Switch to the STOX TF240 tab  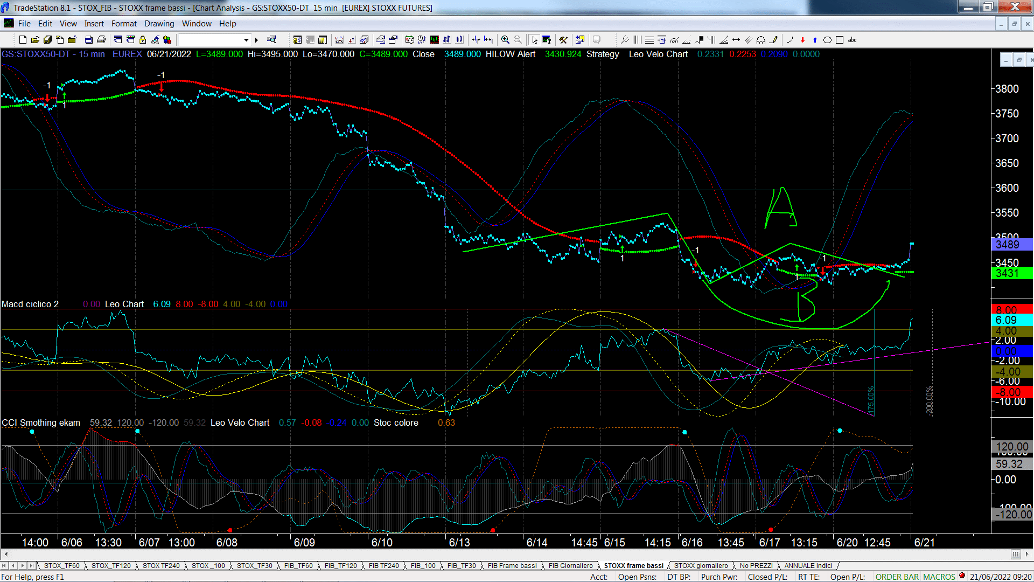pos(161,565)
